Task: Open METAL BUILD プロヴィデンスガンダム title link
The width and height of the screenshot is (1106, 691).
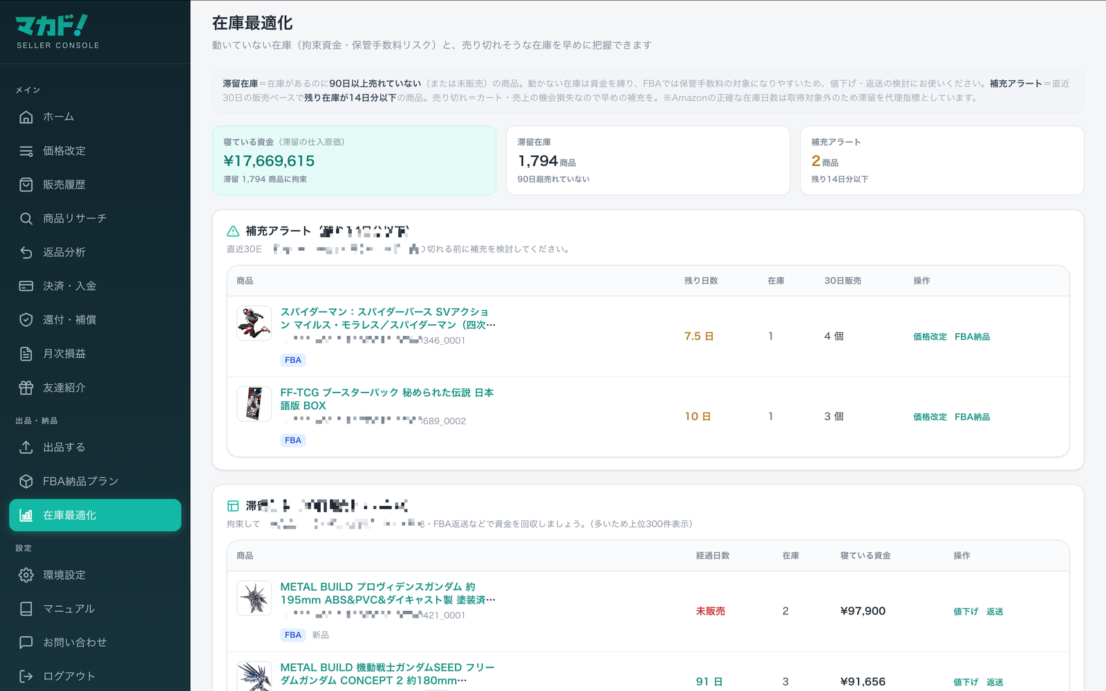Action: (x=388, y=593)
